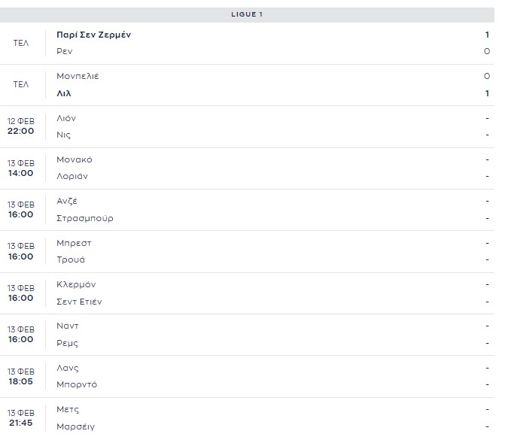The image size is (511, 443).
Task: Select the Ρεν team name
Action: 65,51
